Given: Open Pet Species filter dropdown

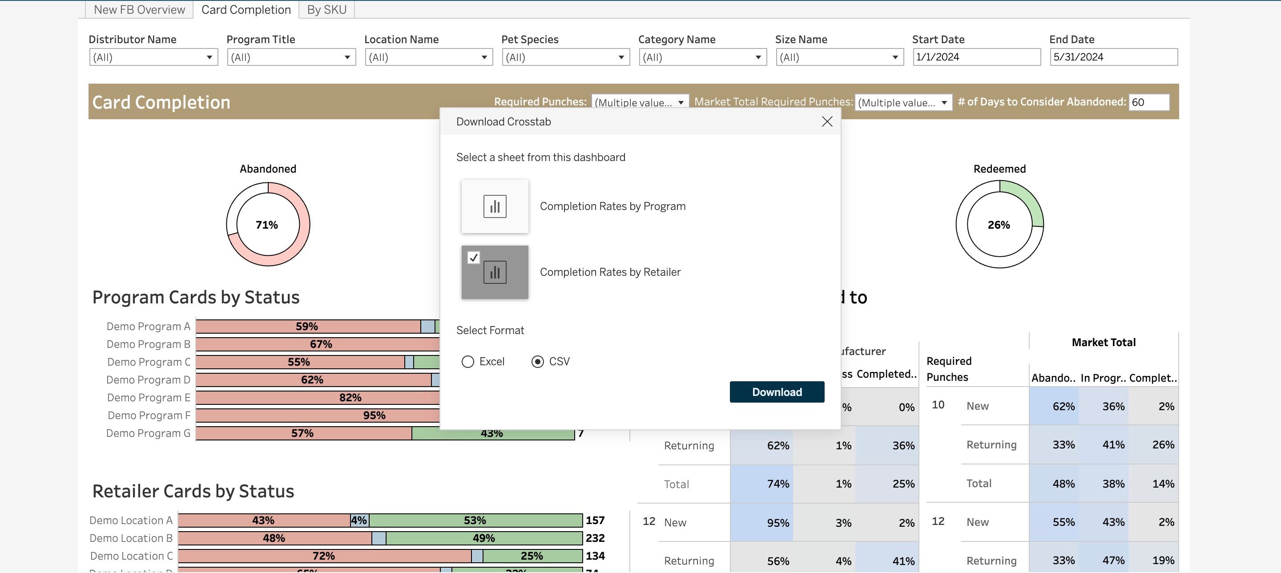Looking at the screenshot, I should (x=565, y=57).
